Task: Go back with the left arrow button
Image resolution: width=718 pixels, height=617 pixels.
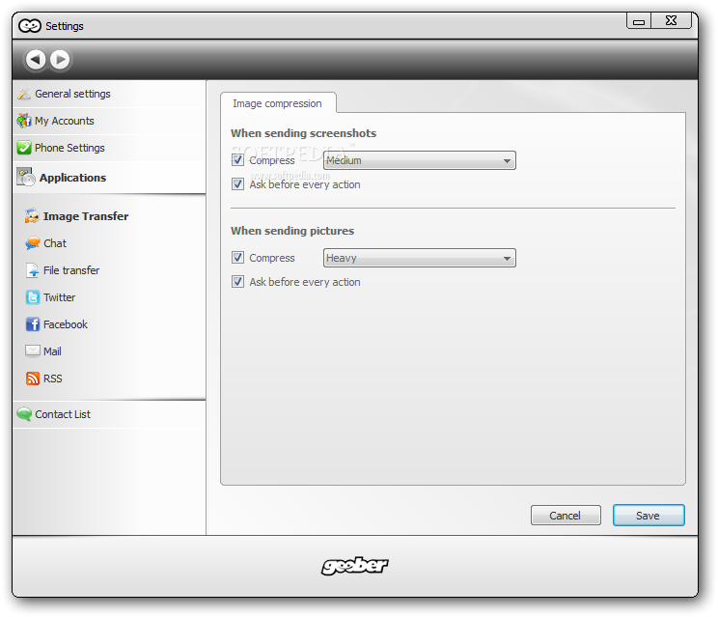Action: point(36,60)
